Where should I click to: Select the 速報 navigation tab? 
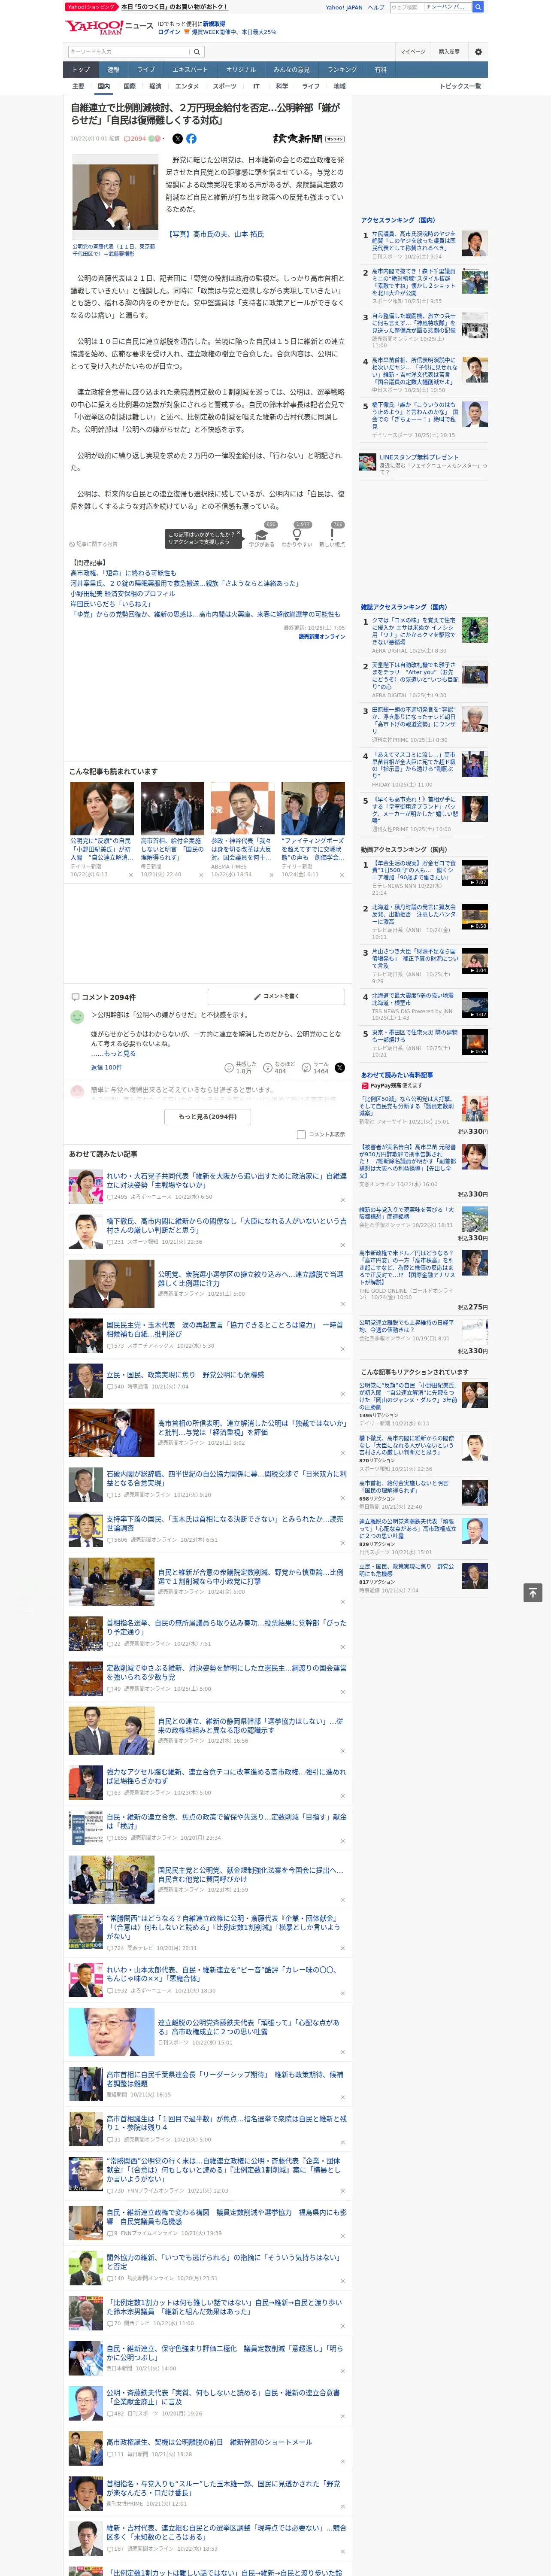coord(113,70)
